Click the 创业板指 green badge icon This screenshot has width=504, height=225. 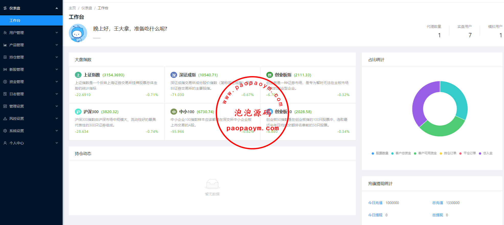[269, 75]
